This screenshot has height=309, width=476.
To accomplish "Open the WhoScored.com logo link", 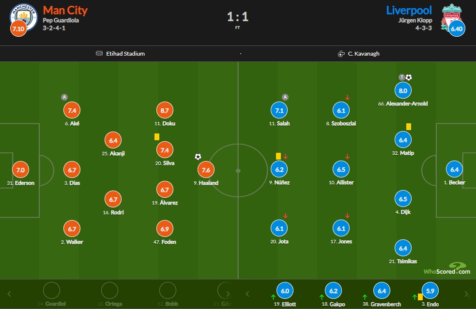I will tap(447, 269).
